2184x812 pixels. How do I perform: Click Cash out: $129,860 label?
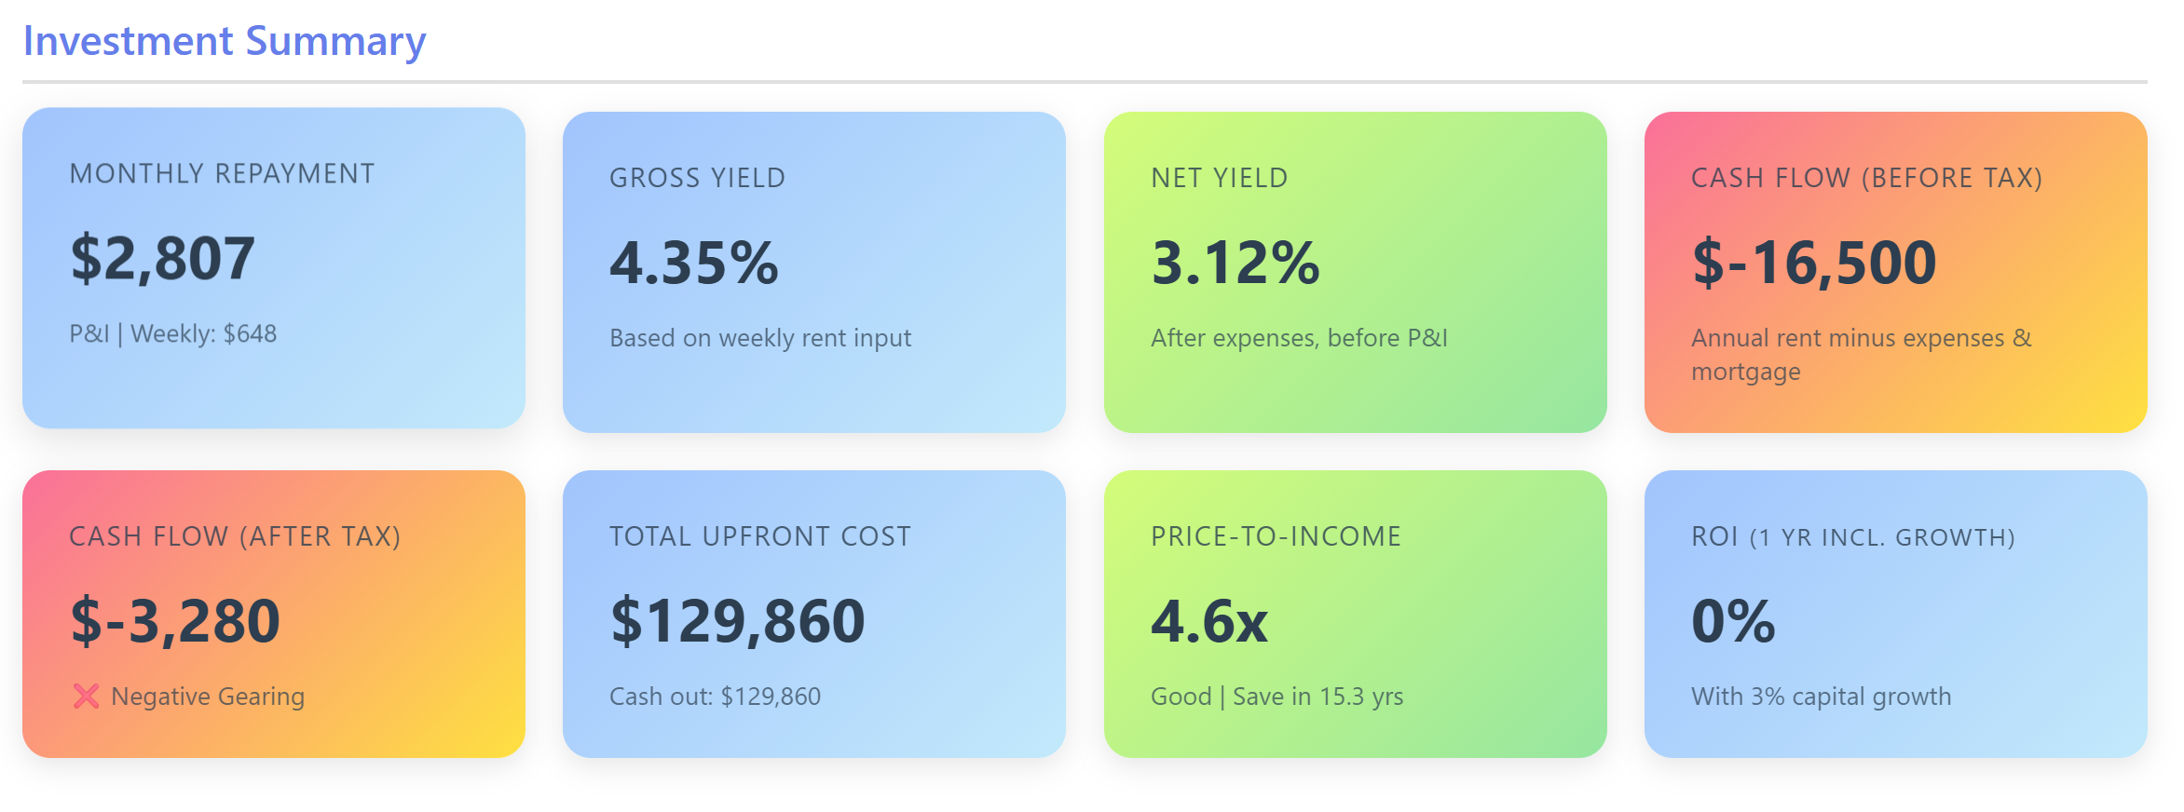[x=715, y=696]
